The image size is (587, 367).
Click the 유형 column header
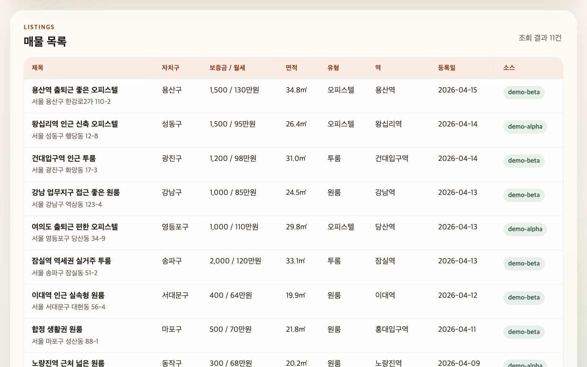333,68
